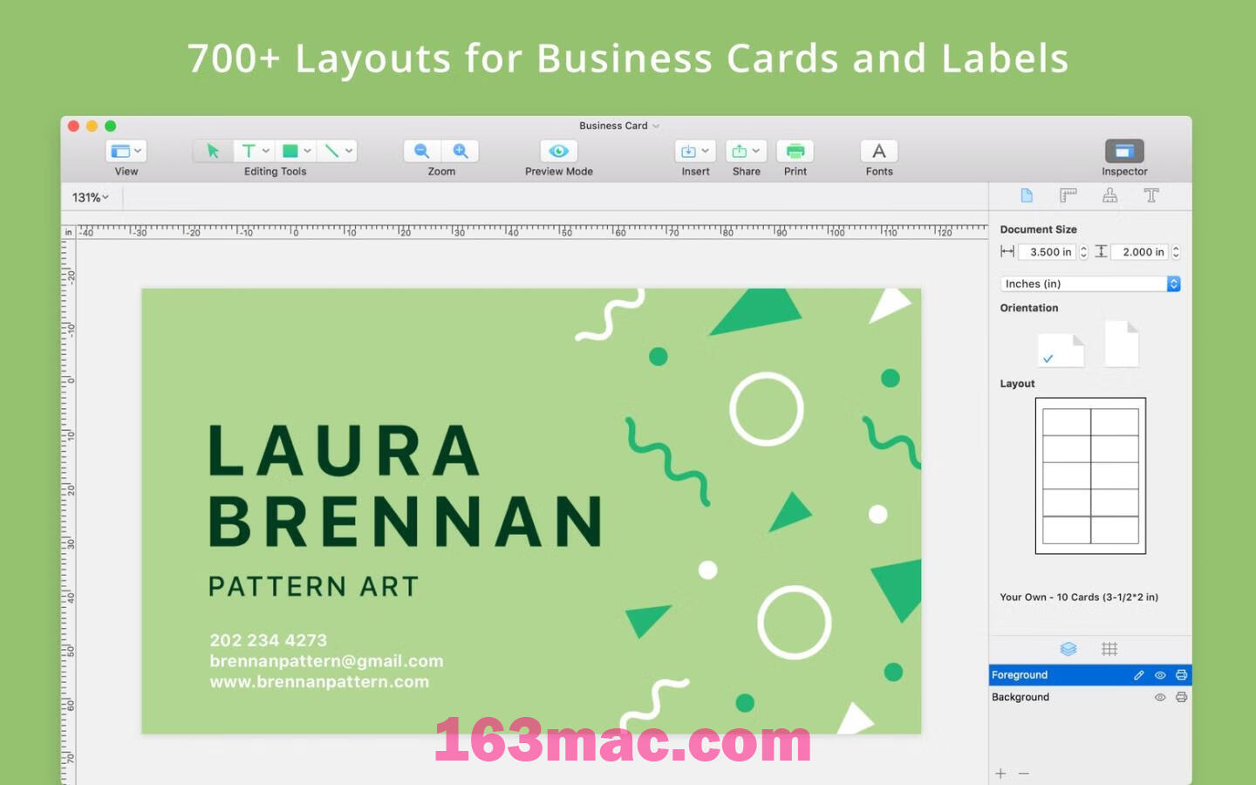The height and width of the screenshot is (785, 1256).
Task: Select the Foreground layer
Action: [1090, 675]
